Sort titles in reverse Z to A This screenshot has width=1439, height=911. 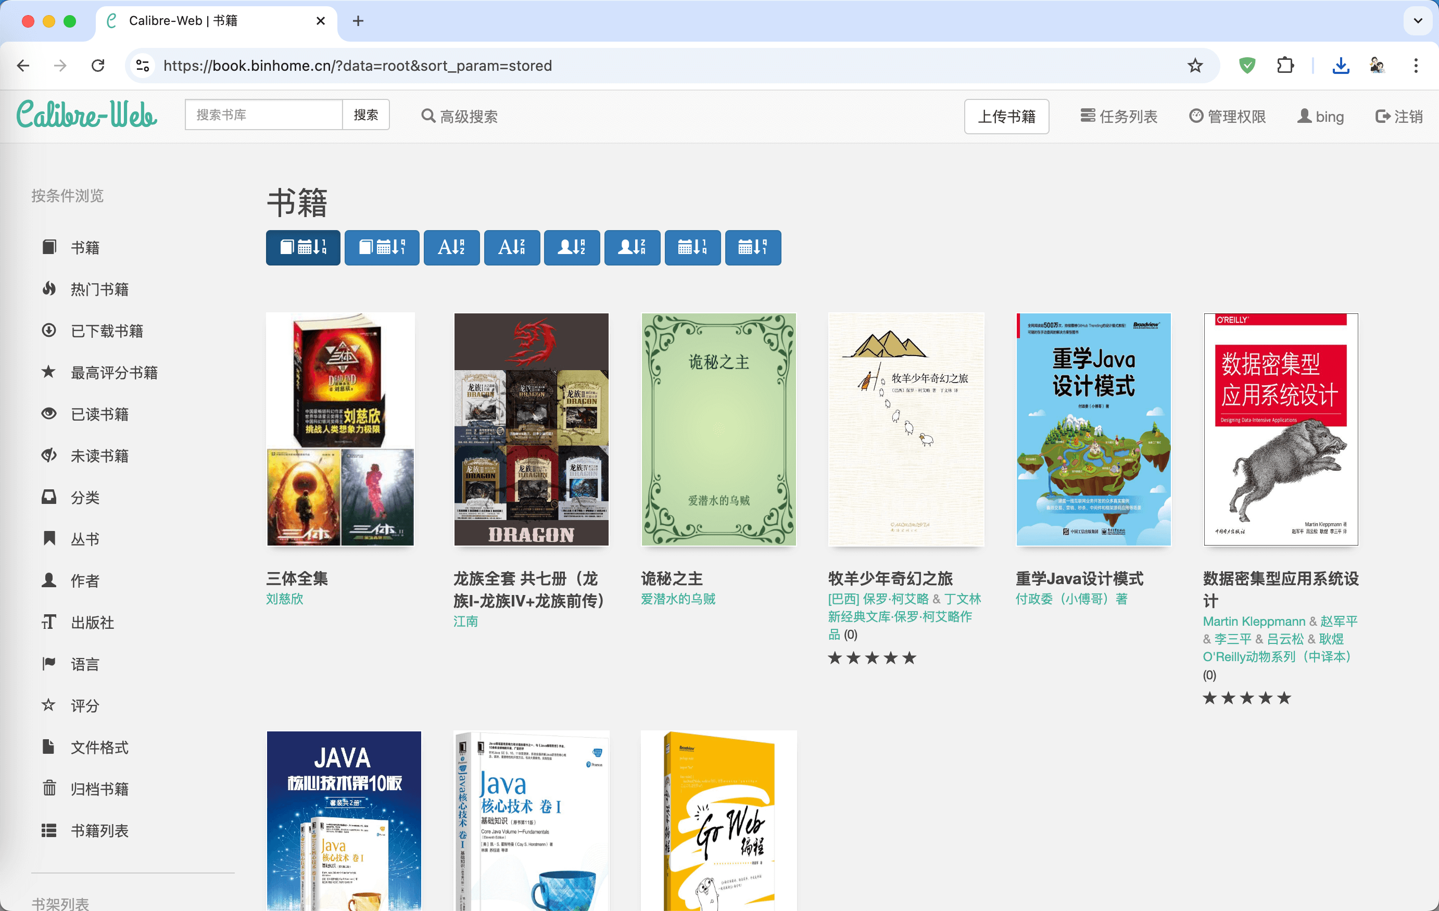[x=512, y=247]
